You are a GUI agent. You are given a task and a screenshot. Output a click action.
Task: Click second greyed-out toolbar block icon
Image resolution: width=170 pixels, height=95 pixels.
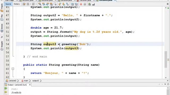click(x=33, y=4)
